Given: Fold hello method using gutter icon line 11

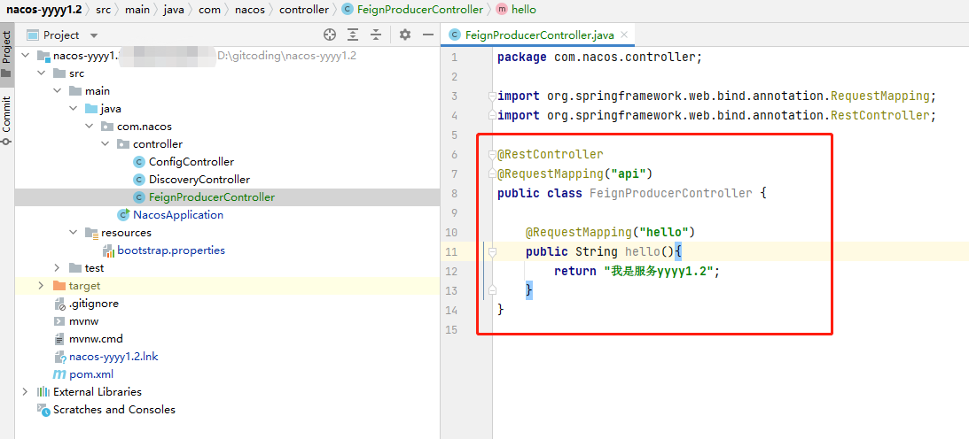Looking at the screenshot, I should tap(492, 251).
